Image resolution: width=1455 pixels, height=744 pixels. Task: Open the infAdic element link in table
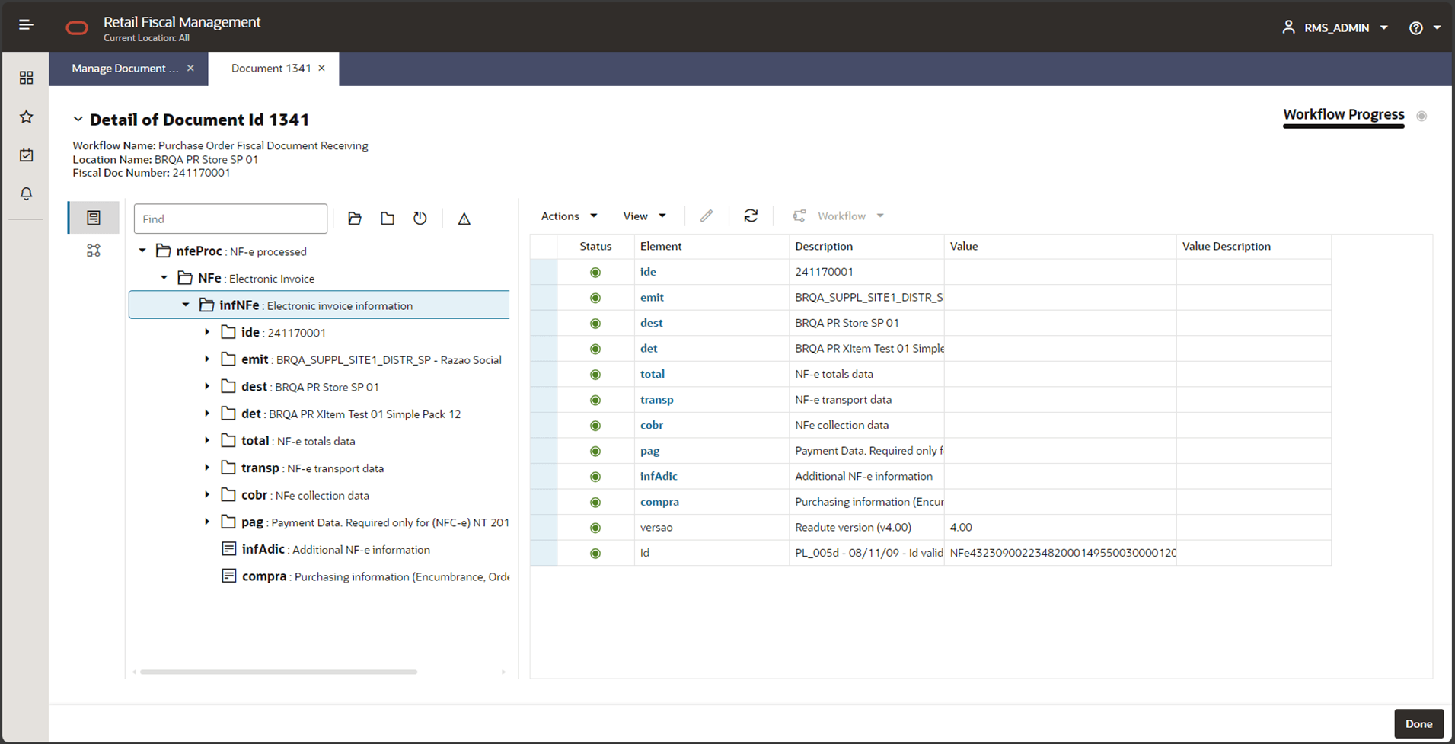tap(659, 476)
